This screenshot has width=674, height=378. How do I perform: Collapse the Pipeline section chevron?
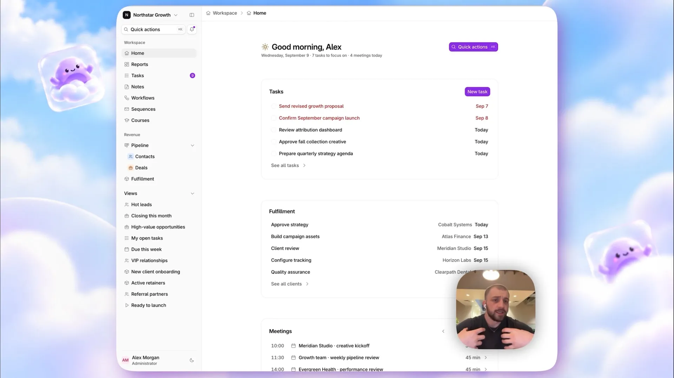coord(192,145)
